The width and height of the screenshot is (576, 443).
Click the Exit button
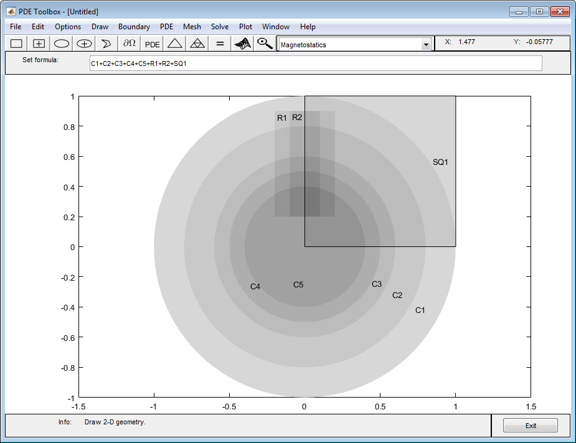pos(531,426)
